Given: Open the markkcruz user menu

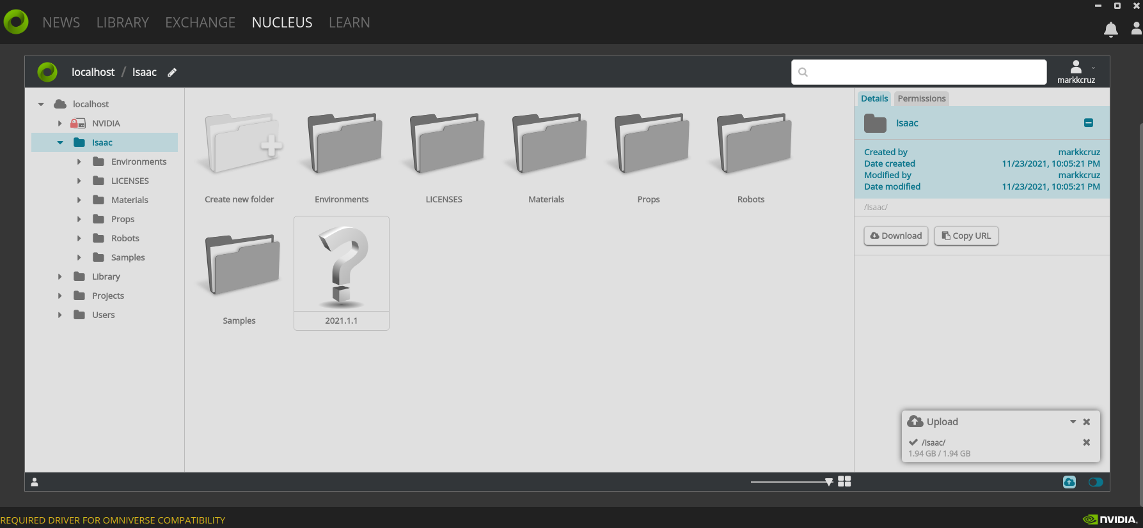Looking at the screenshot, I should [1076, 72].
